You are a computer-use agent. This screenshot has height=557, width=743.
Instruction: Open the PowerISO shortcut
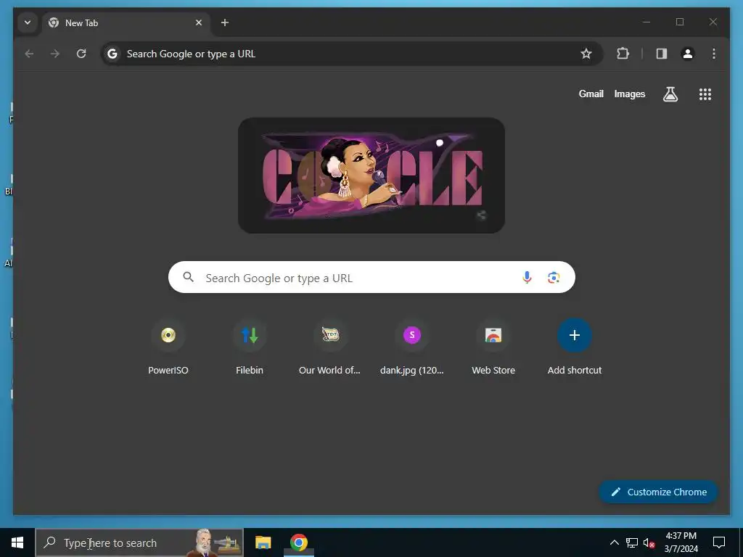tap(168, 348)
